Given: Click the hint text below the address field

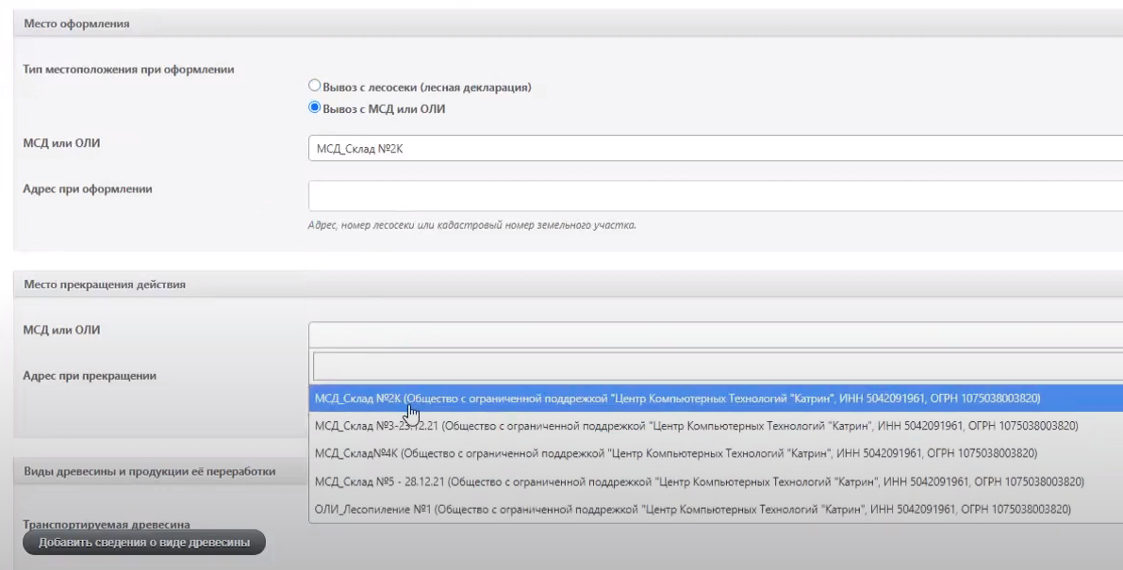Looking at the screenshot, I should tap(471, 225).
